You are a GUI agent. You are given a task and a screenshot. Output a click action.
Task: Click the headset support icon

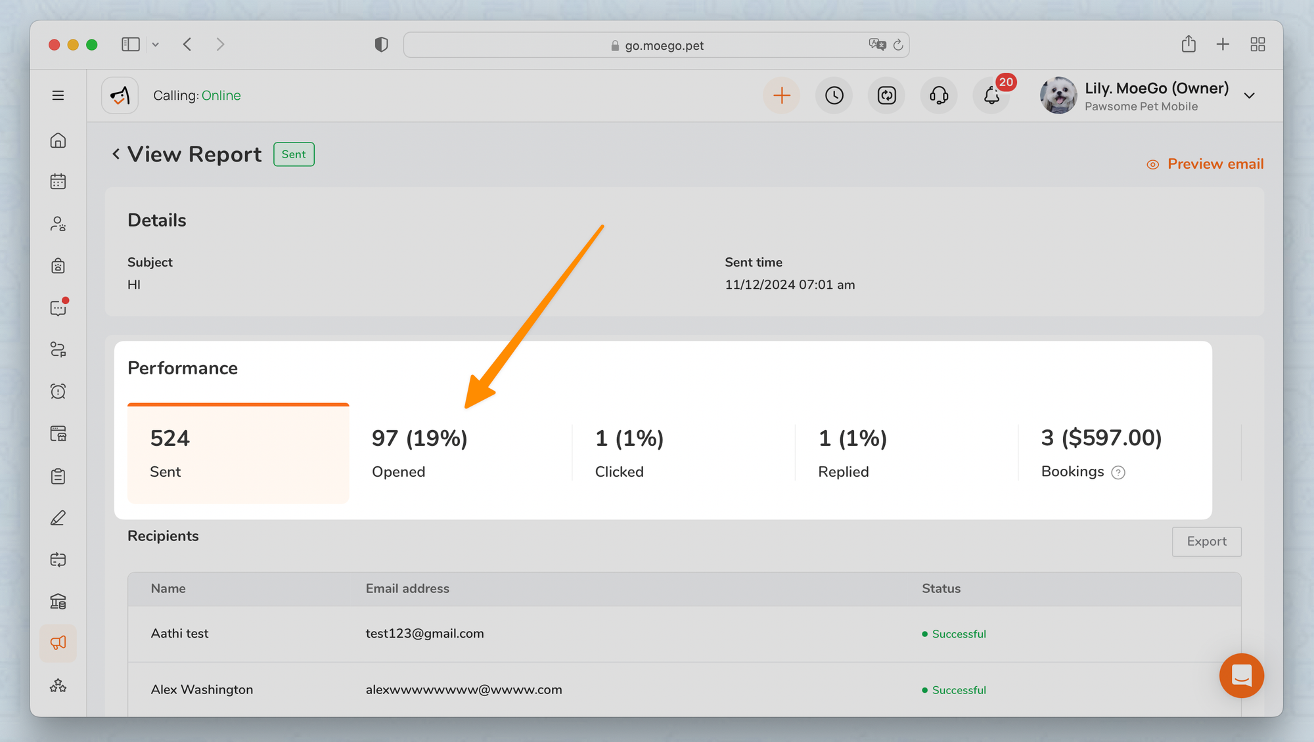tap(939, 96)
